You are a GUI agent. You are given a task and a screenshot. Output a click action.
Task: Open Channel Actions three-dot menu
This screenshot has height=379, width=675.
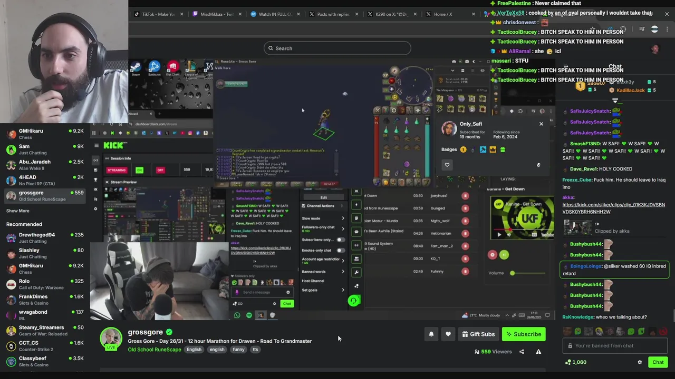[343, 206]
